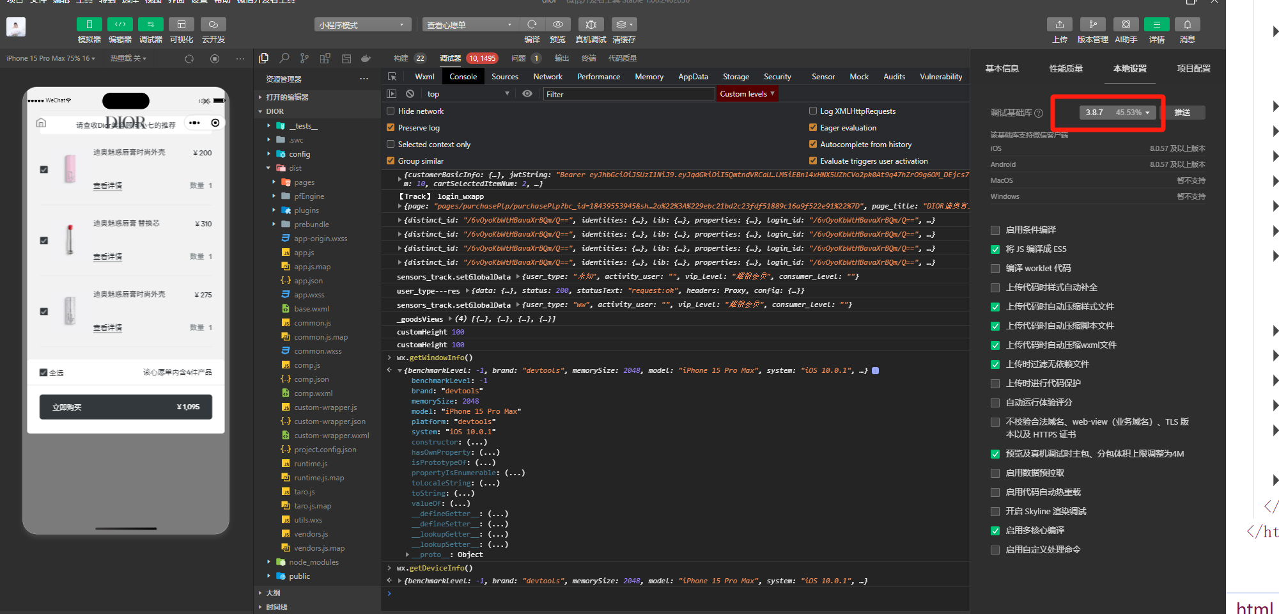The height and width of the screenshot is (614, 1279).
Task: Switch to the Network tab
Action: (548, 77)
